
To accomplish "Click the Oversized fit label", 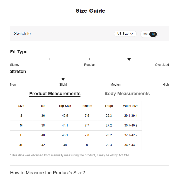I will click(x=162, y=65).
